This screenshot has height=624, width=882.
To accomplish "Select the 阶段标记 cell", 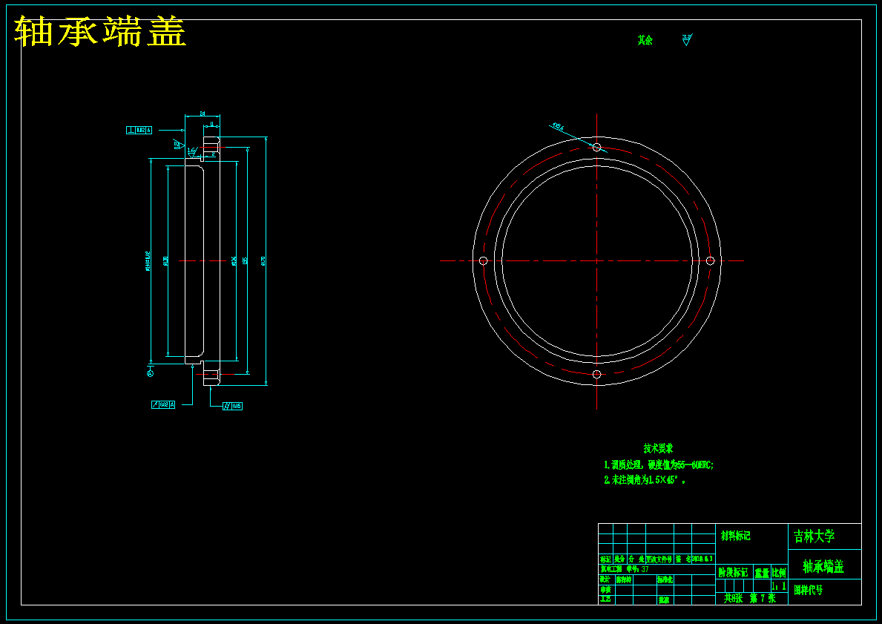I will 733,573.
